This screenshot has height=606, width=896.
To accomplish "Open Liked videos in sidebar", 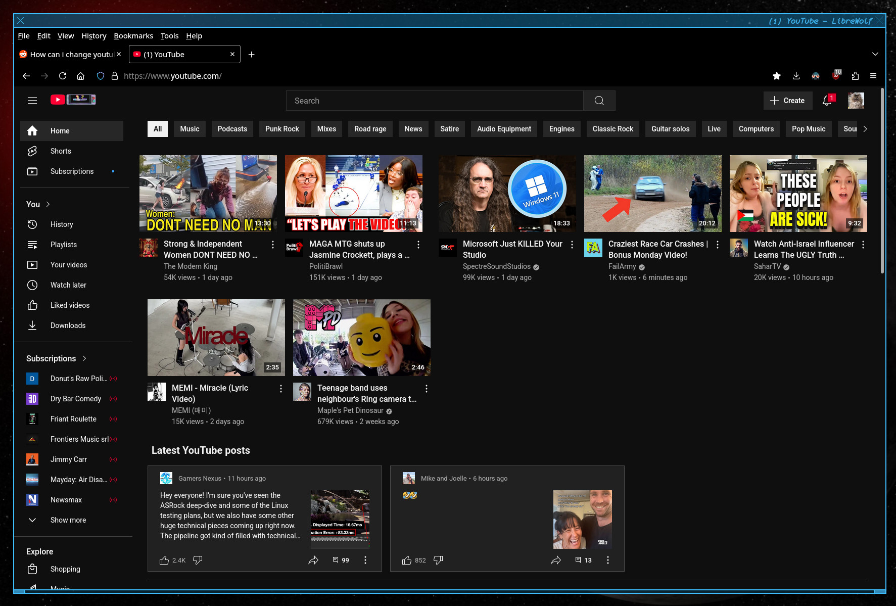I will pos(71,305).
